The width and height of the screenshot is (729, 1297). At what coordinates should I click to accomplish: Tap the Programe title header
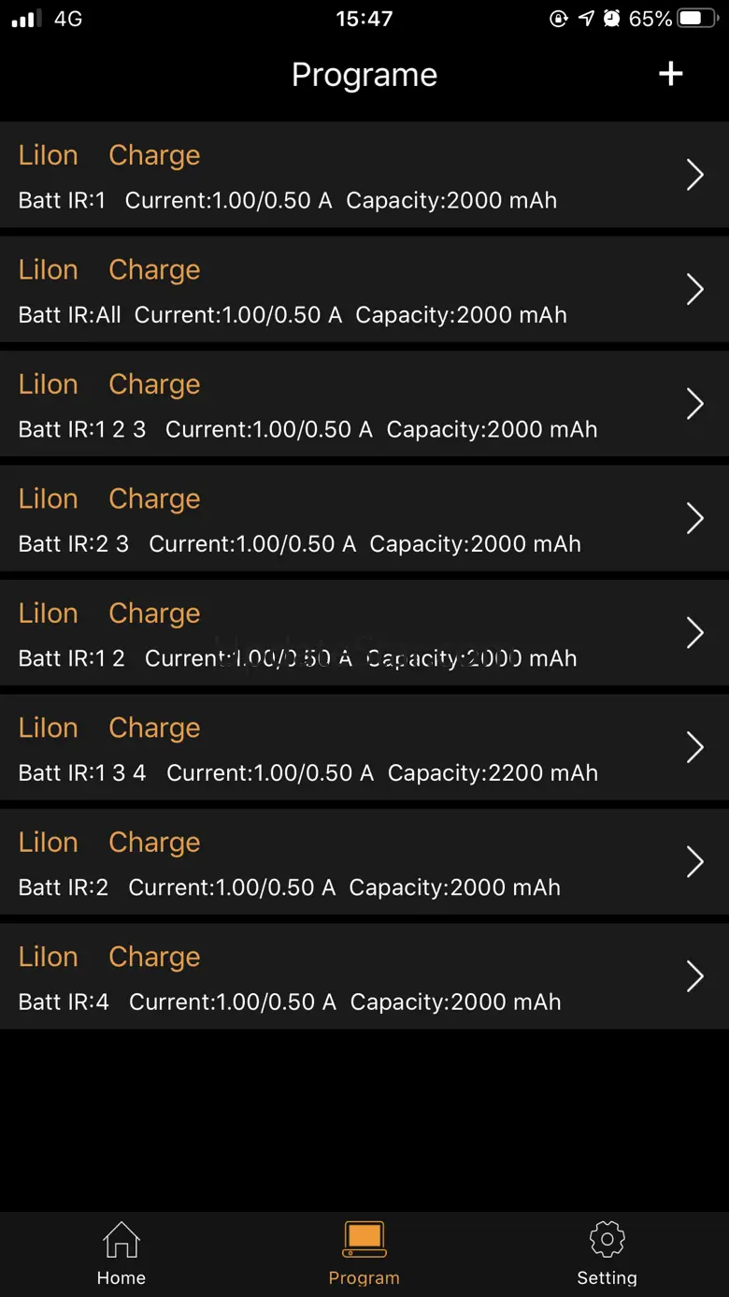point(364,75)
